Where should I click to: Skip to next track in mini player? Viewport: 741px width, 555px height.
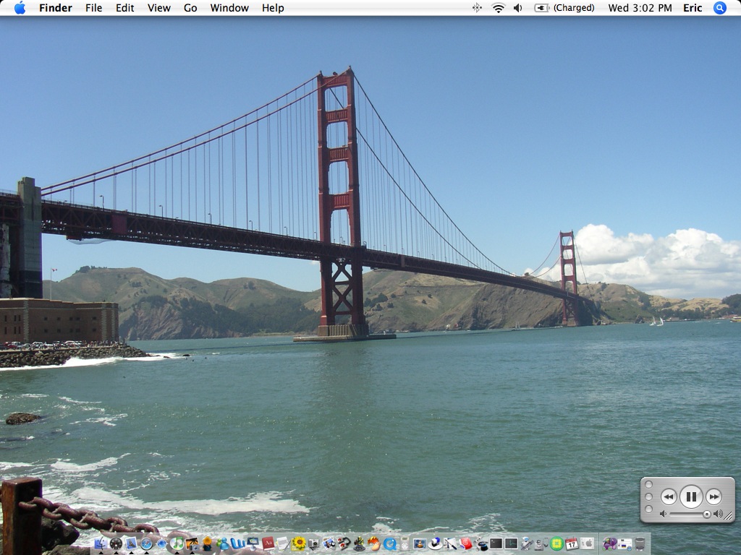[x=714, y=496]
